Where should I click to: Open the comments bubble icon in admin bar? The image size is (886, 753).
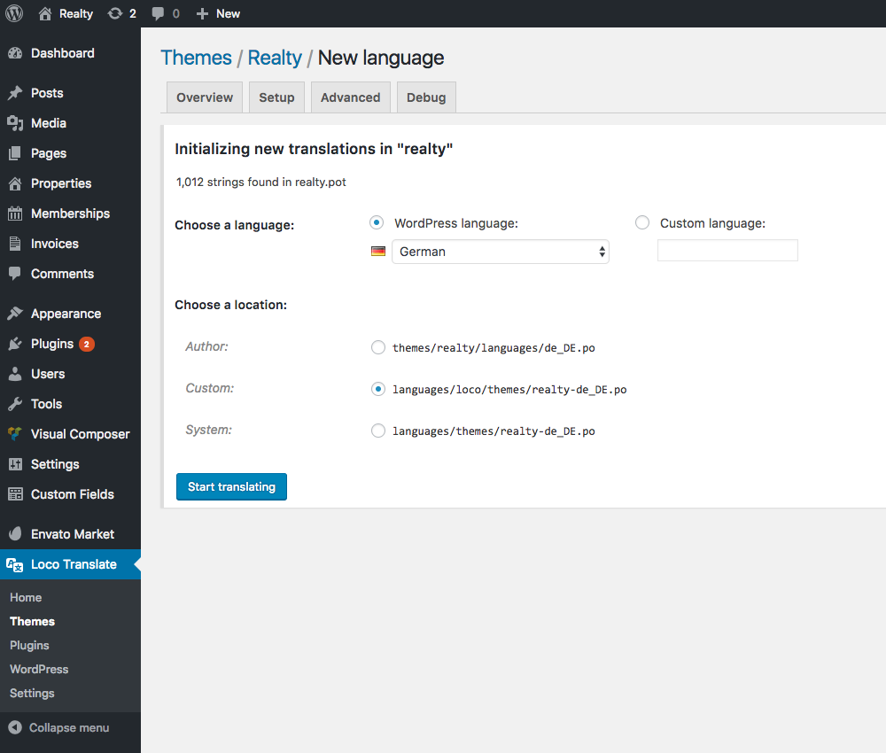(x=158, y=13)
